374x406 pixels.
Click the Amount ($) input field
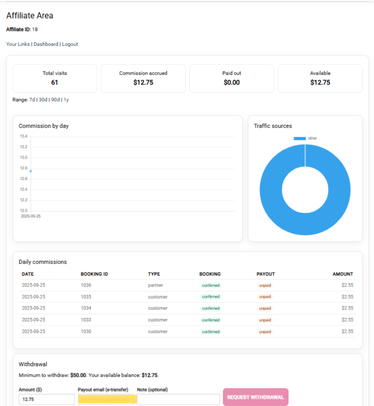46,399
